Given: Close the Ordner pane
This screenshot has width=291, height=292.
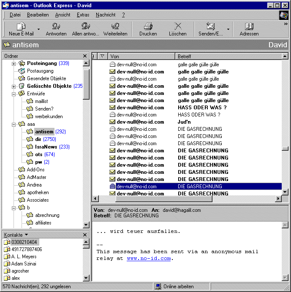Looking at the screenshot, I should click(84, 56).
